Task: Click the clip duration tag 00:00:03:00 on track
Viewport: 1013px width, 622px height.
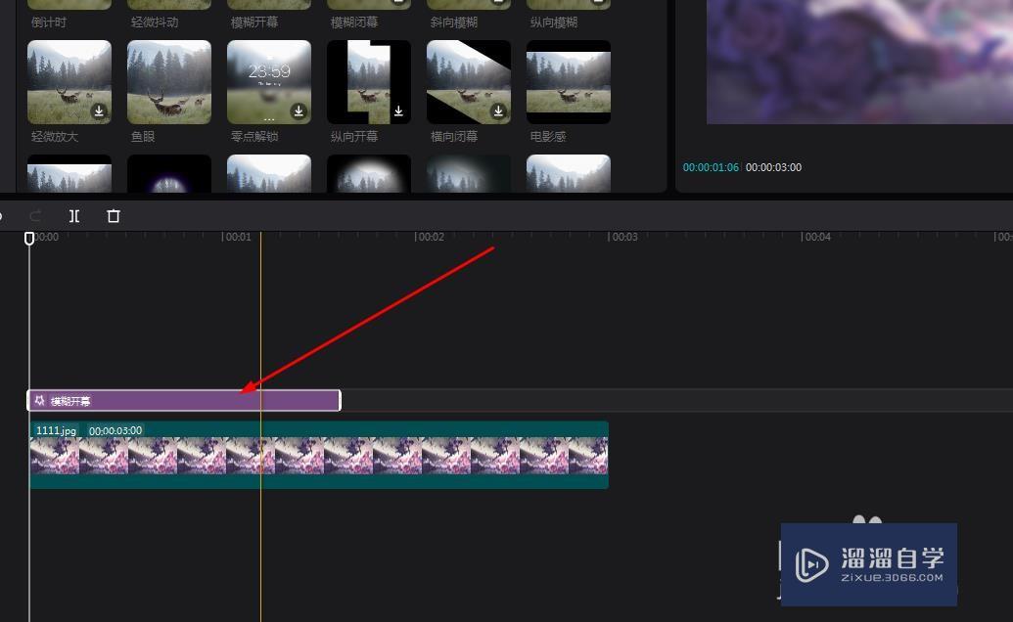Action: (x=115, y=430)
